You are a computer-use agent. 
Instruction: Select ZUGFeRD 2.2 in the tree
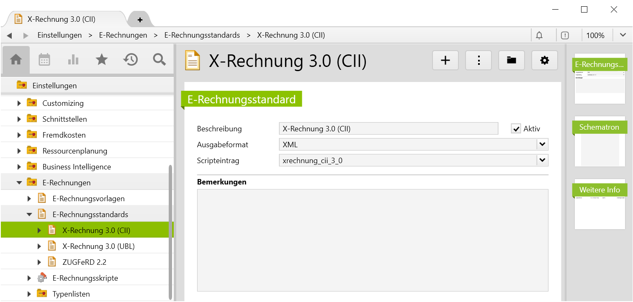coord(84,262)
